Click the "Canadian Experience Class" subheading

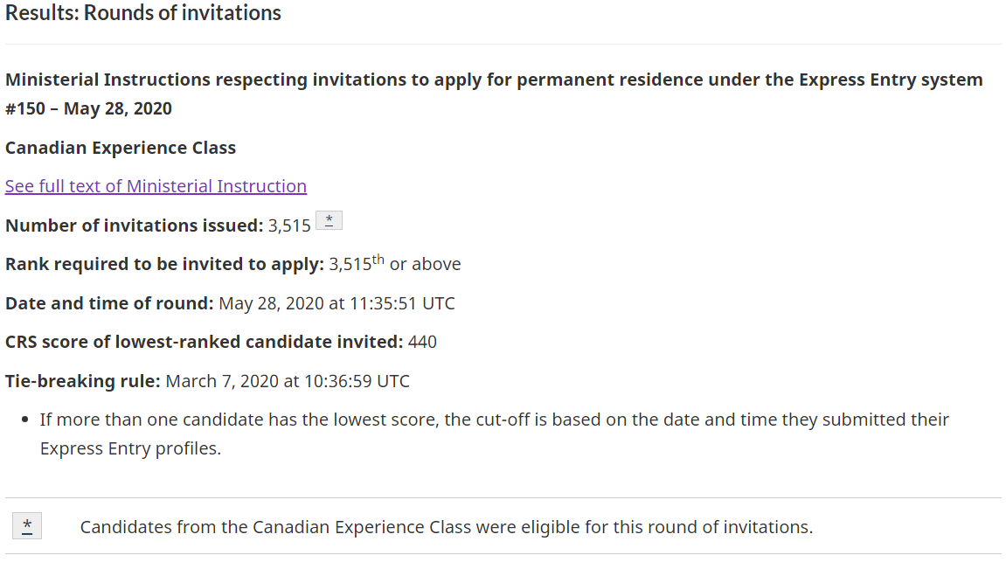pyautogui.click(x=121, y=148)
